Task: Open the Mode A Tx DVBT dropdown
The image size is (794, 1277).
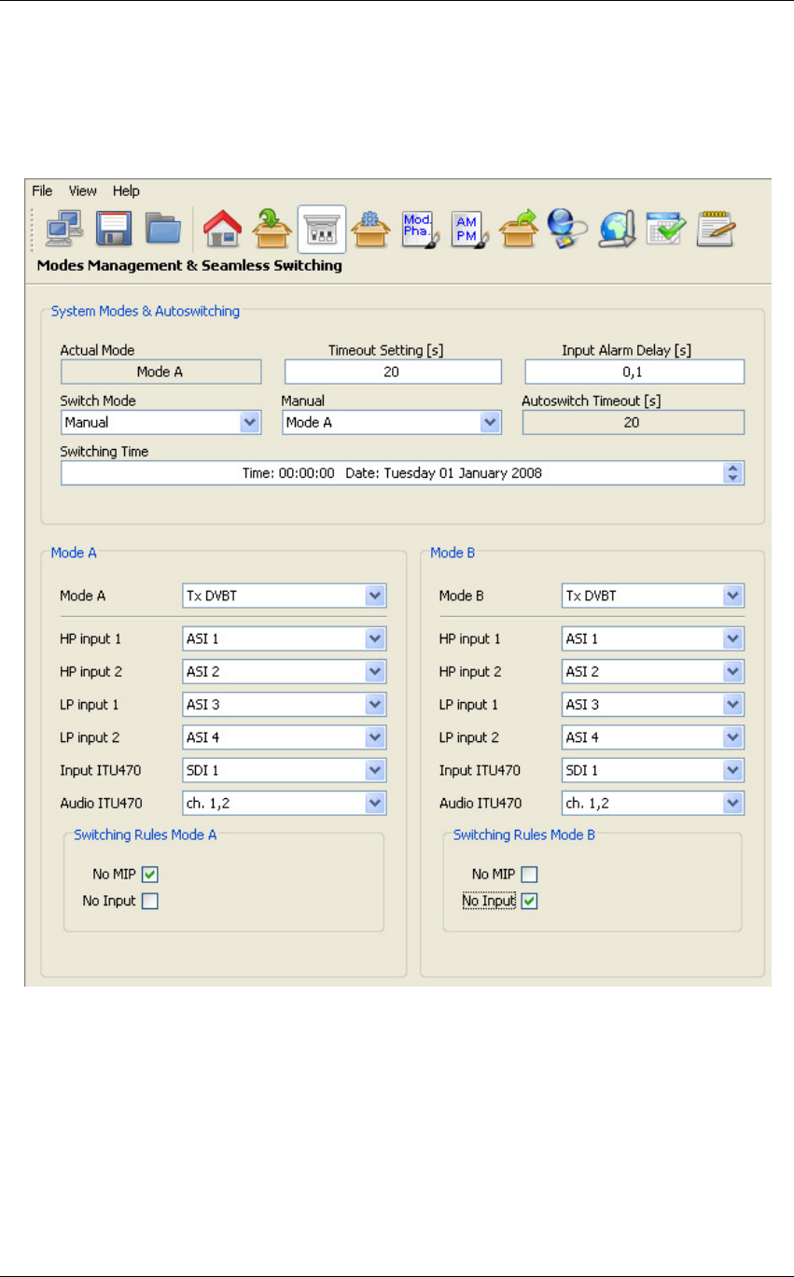Action: pyautogui.click(x=285, y=596)
